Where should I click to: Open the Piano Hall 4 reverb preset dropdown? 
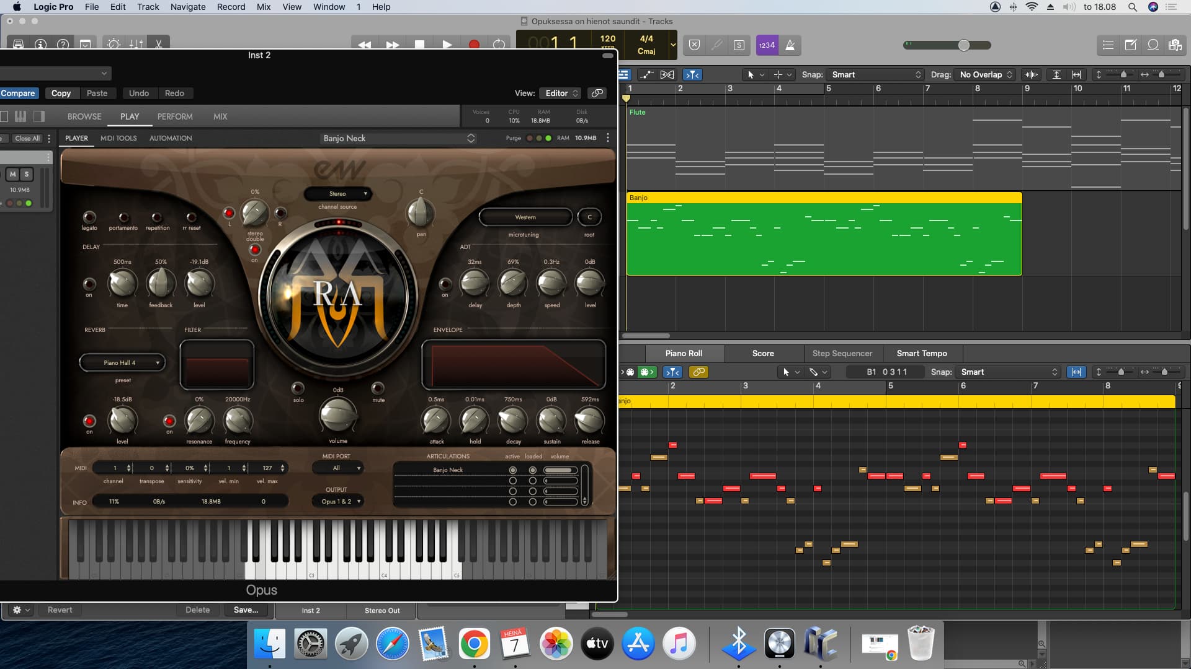[x=122, y=362]
